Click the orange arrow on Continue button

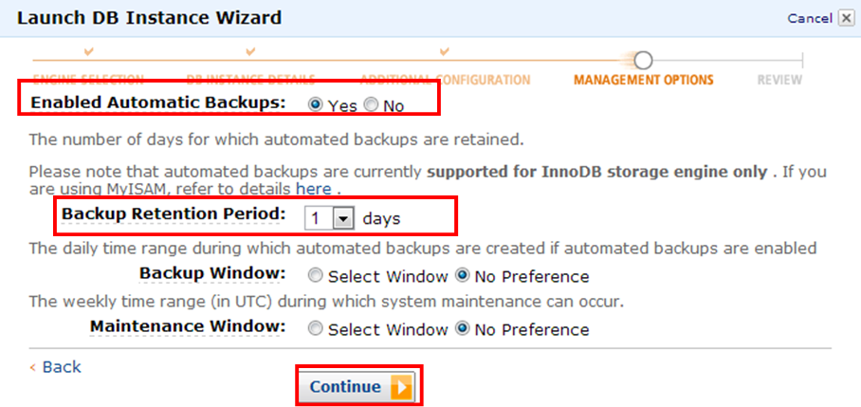(401, 387)
